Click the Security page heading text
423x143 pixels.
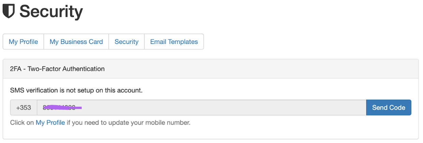click(51, 12)
